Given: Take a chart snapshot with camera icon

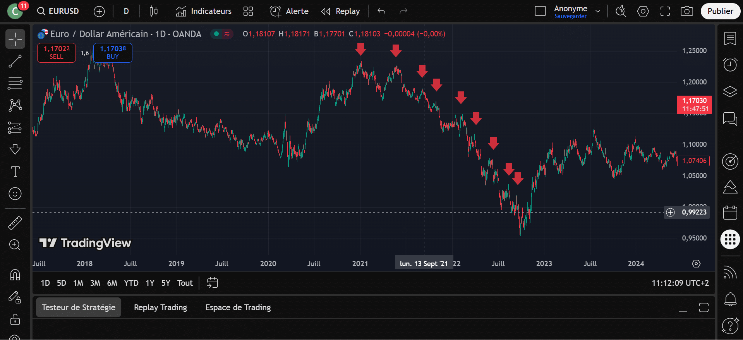Looking at the screenshot, I should 686,11.
